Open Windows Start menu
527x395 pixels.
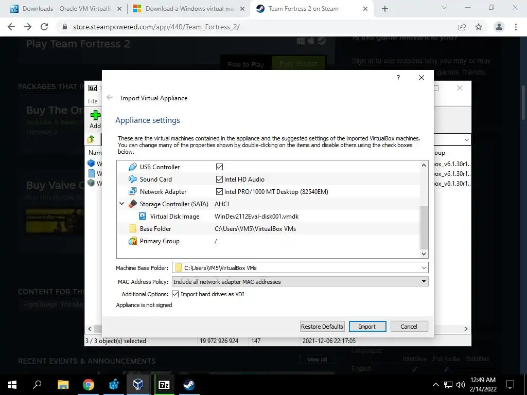(x=12, y=385)
